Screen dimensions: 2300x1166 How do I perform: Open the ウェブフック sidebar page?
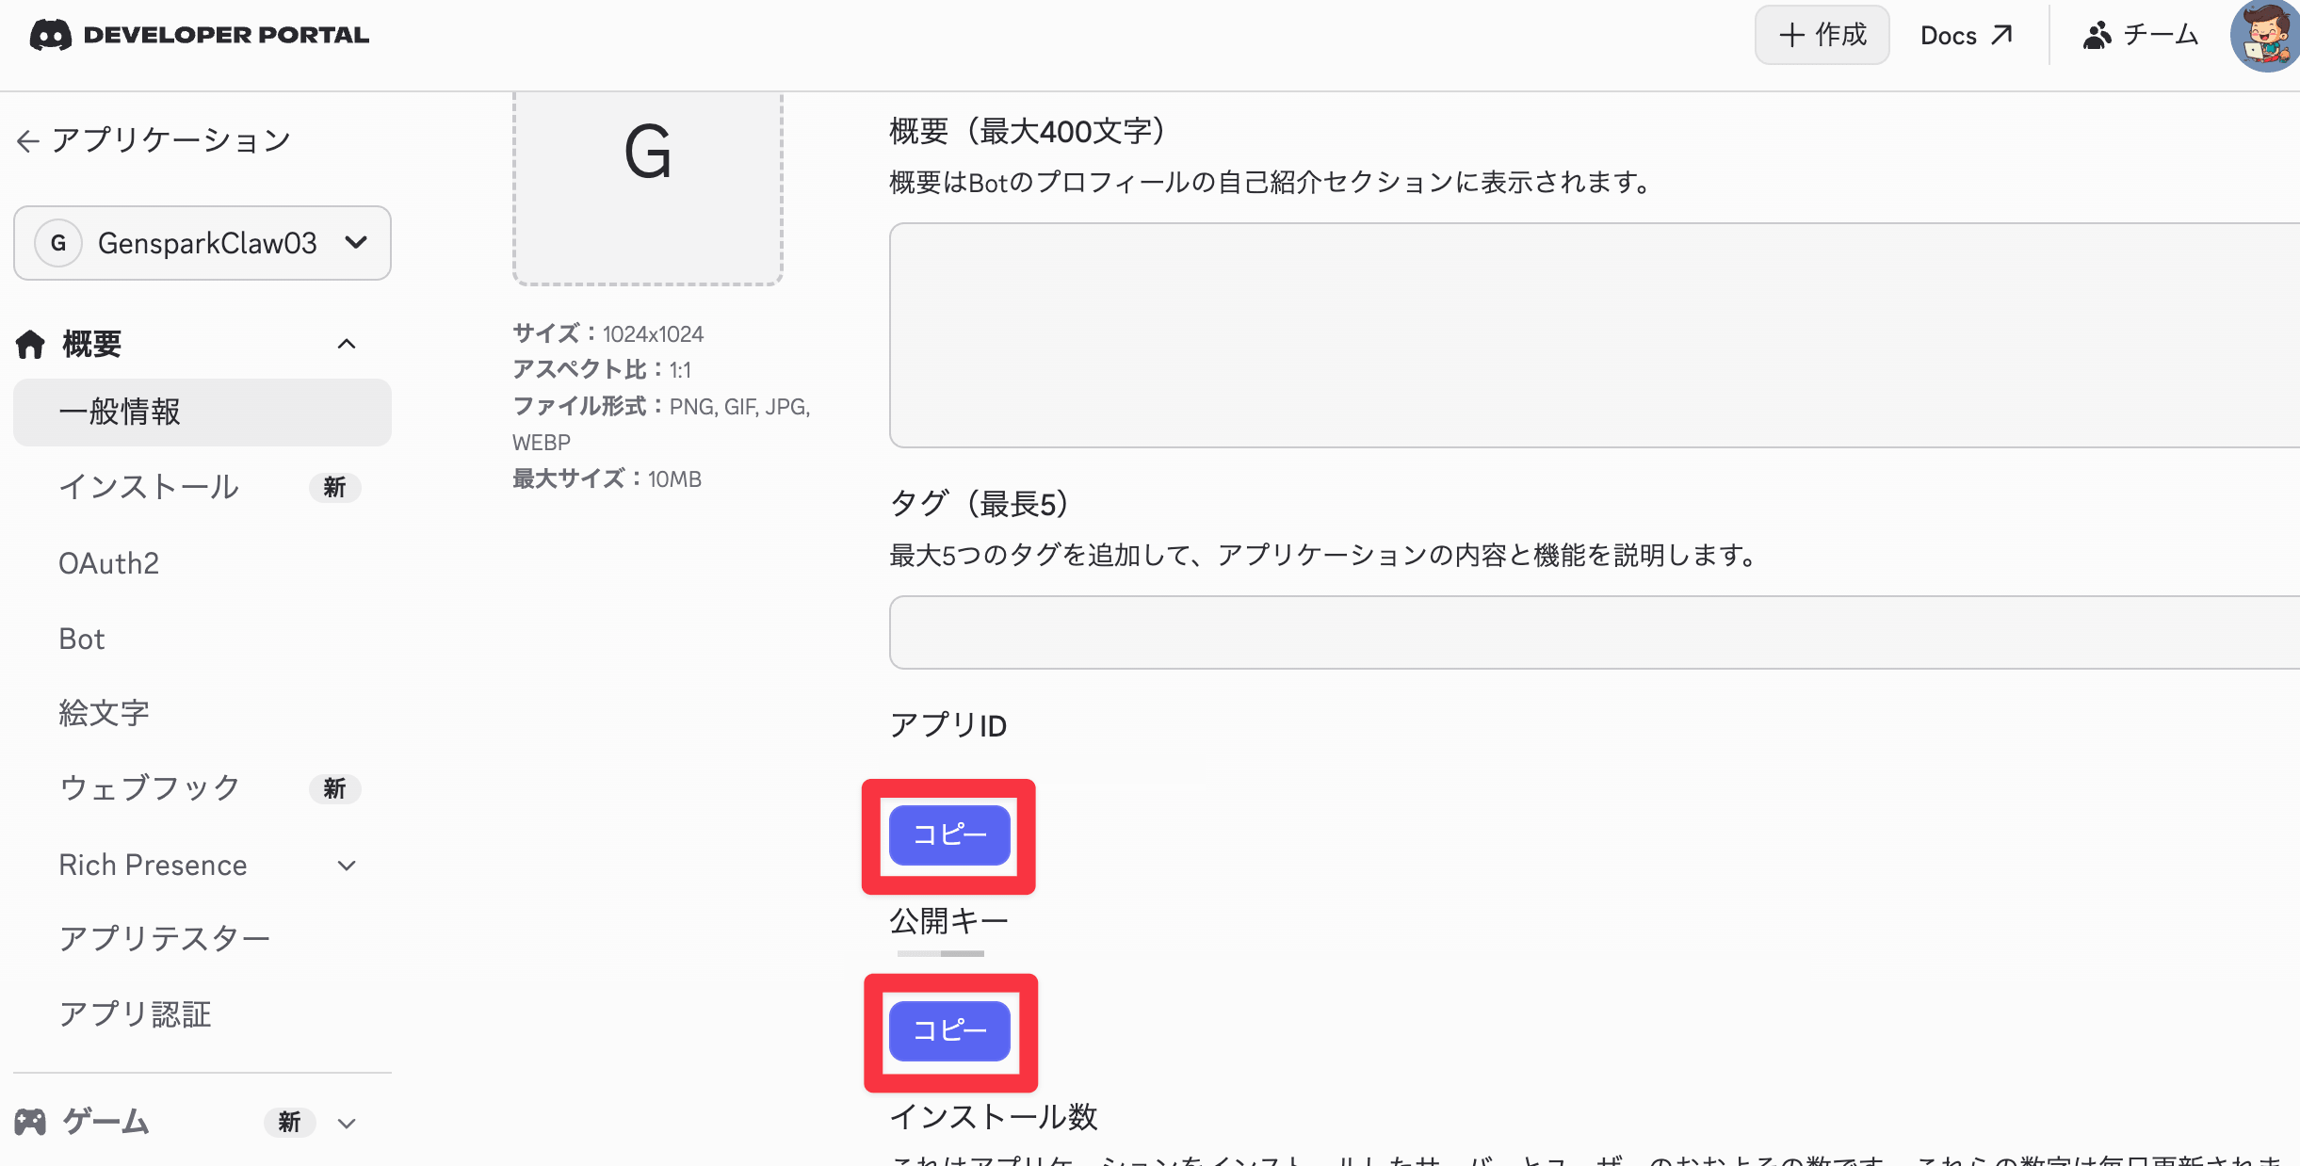click(149, 788)
